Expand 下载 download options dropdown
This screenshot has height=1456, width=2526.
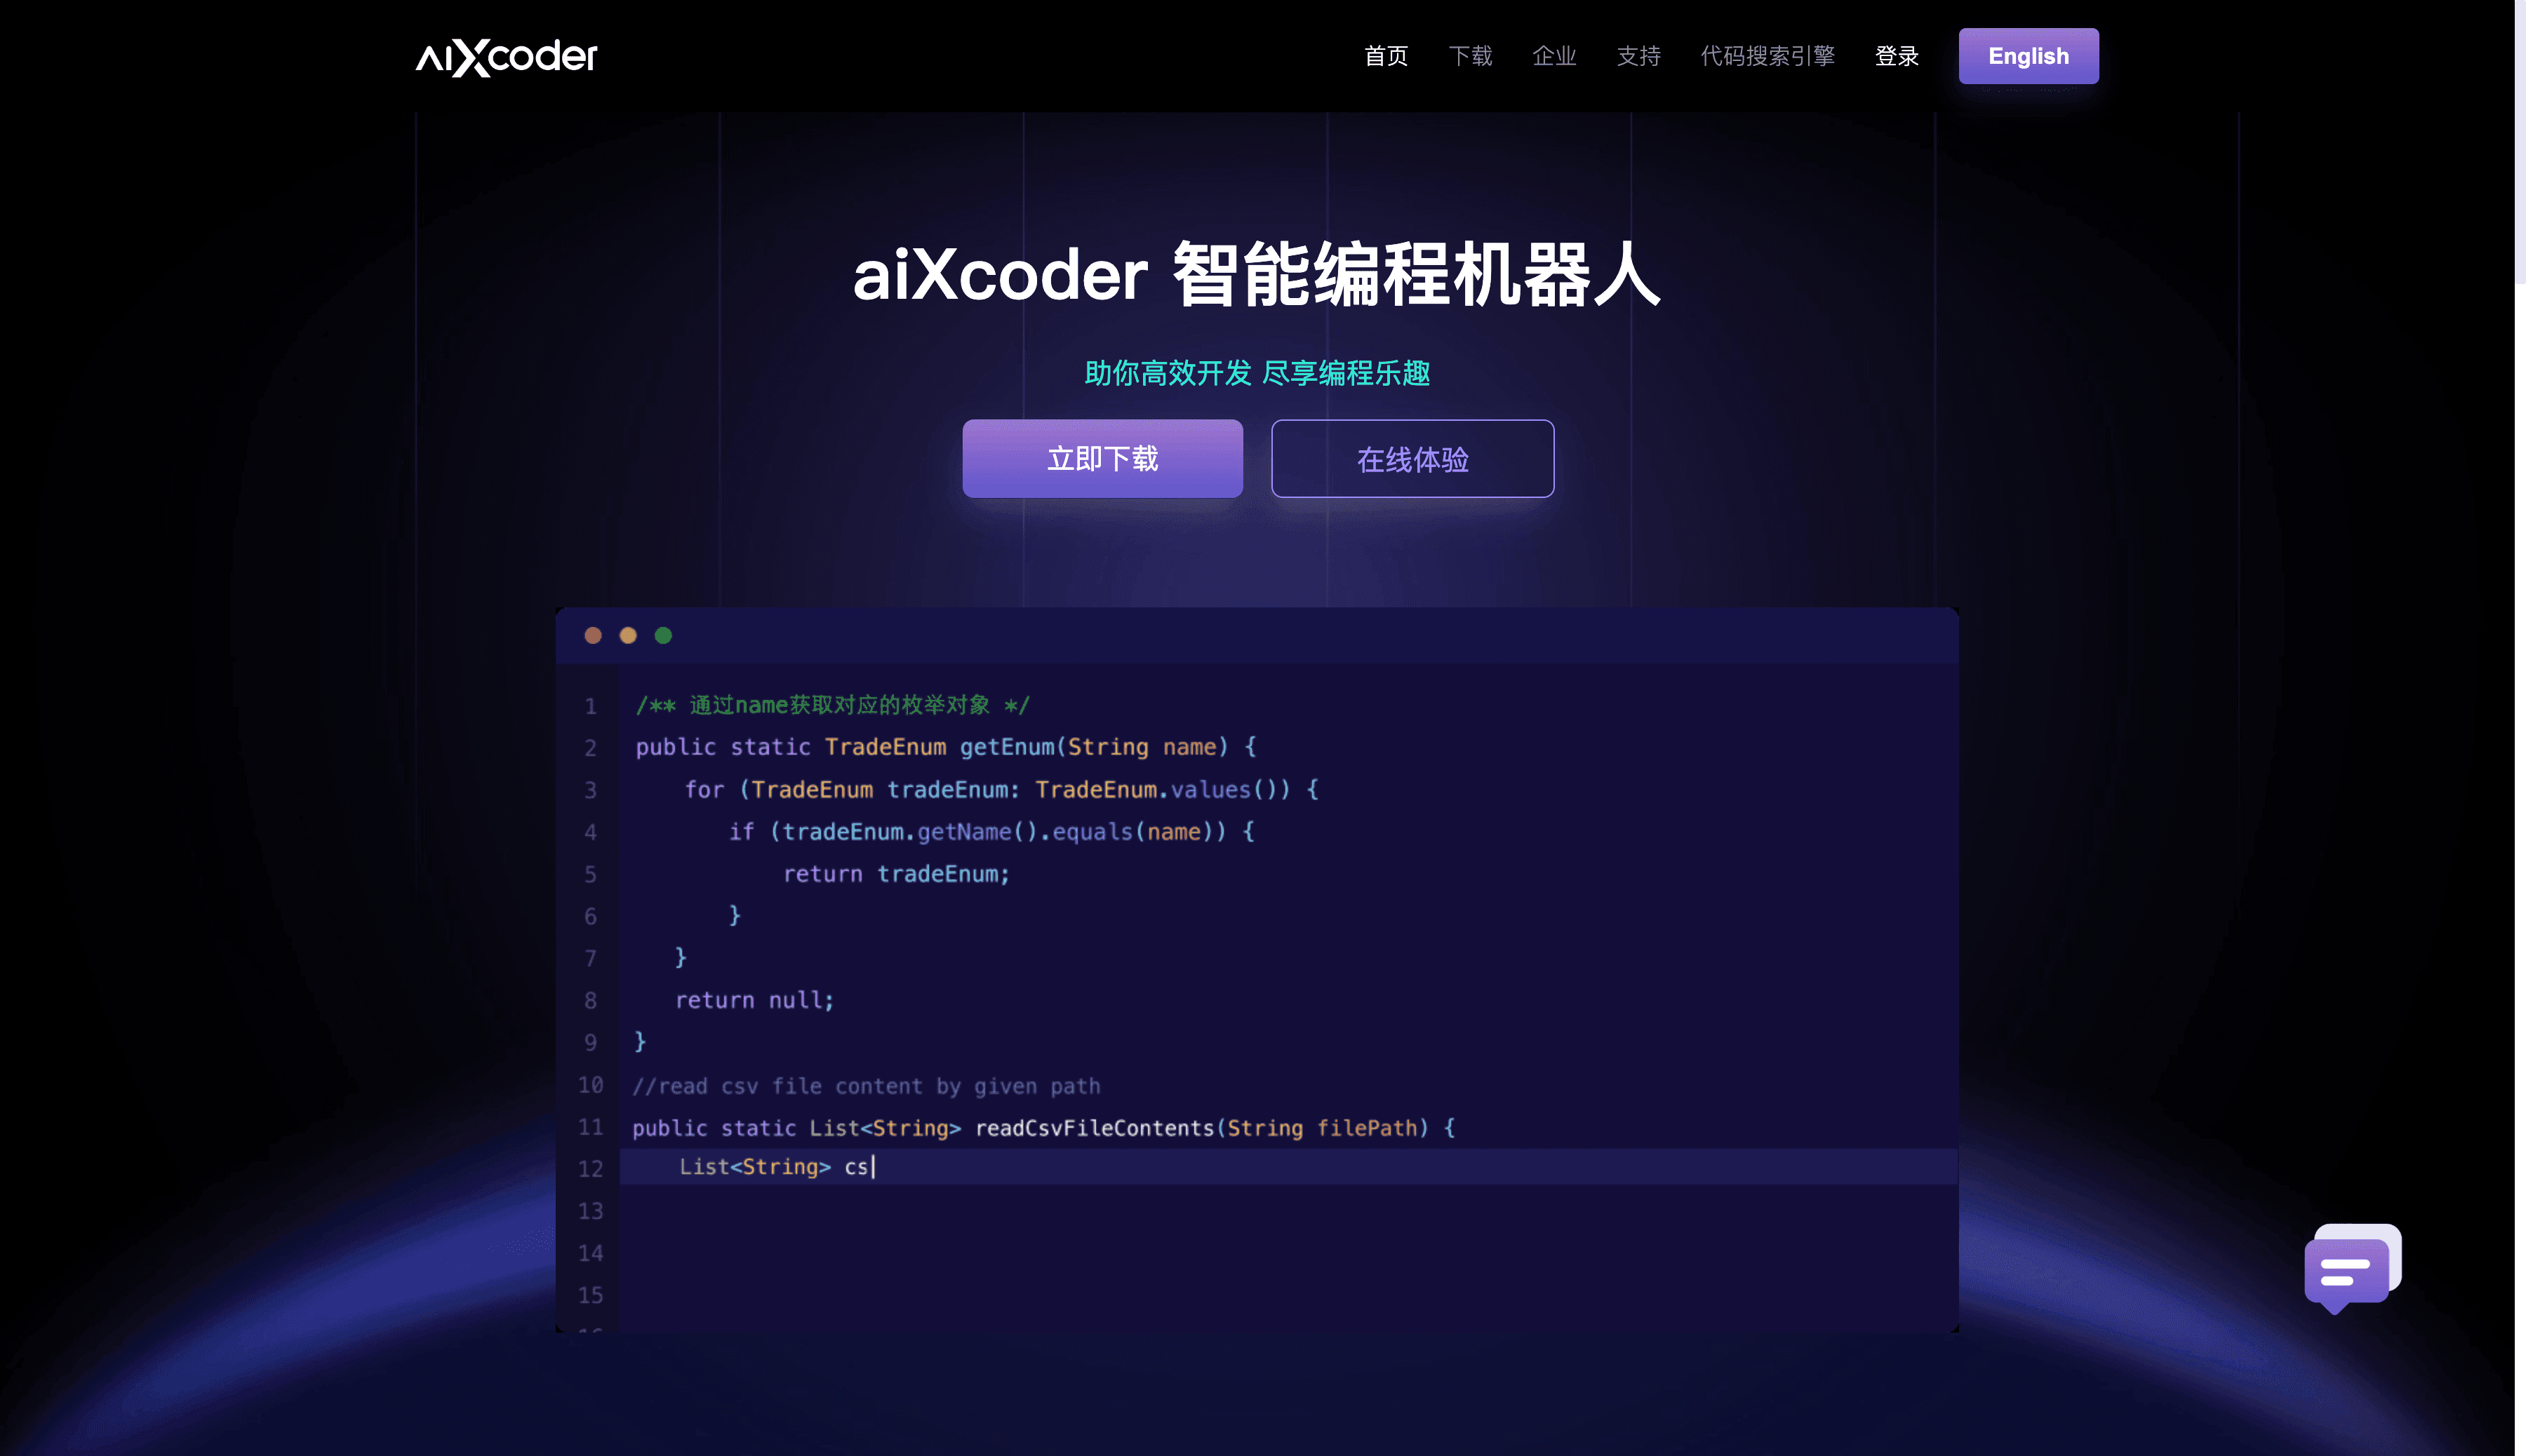[x=1469, y=55]
